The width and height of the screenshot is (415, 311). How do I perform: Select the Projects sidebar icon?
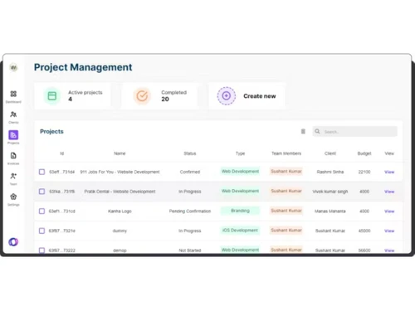tap(13, 135)
